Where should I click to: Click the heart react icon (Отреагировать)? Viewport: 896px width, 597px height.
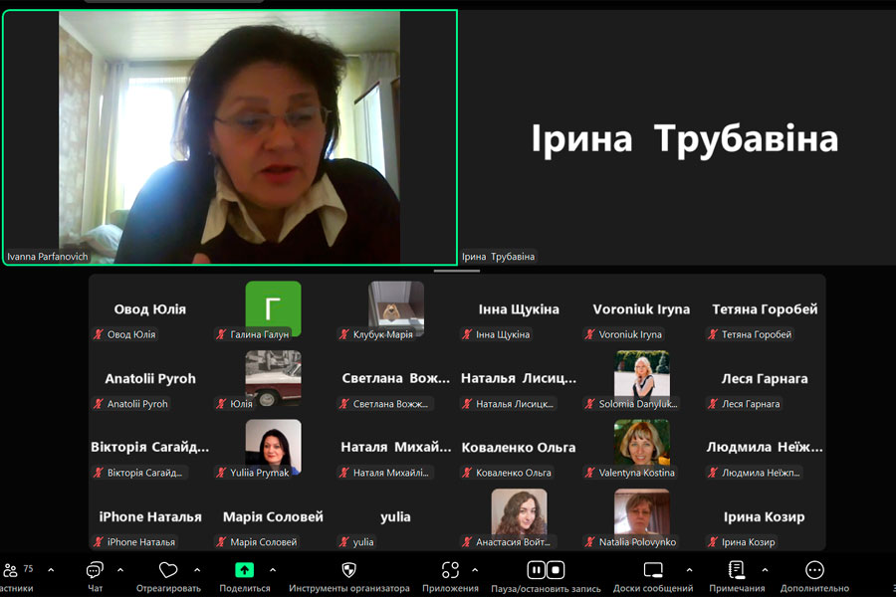tap(168, 570)
